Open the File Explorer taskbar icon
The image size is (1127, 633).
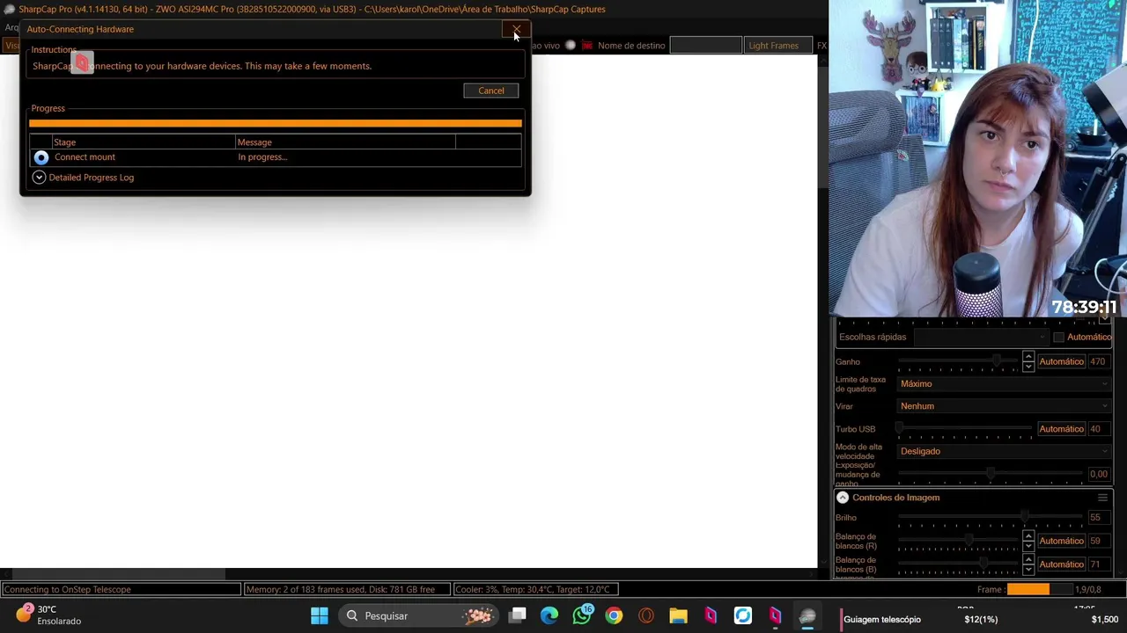[x=678, y=616]
